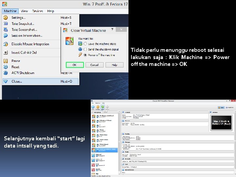The image size is (236, 177).
Task: Select Pause in the Machine menu
Action: pyautogui.click(x=31, y=61)
